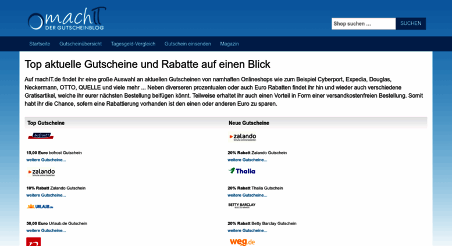Open the Magazin menu item

point(229,44)
